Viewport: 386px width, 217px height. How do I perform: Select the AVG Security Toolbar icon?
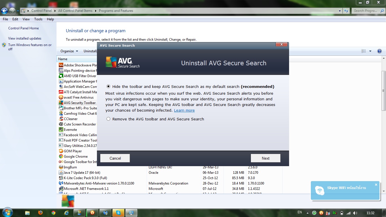(61, 103)
